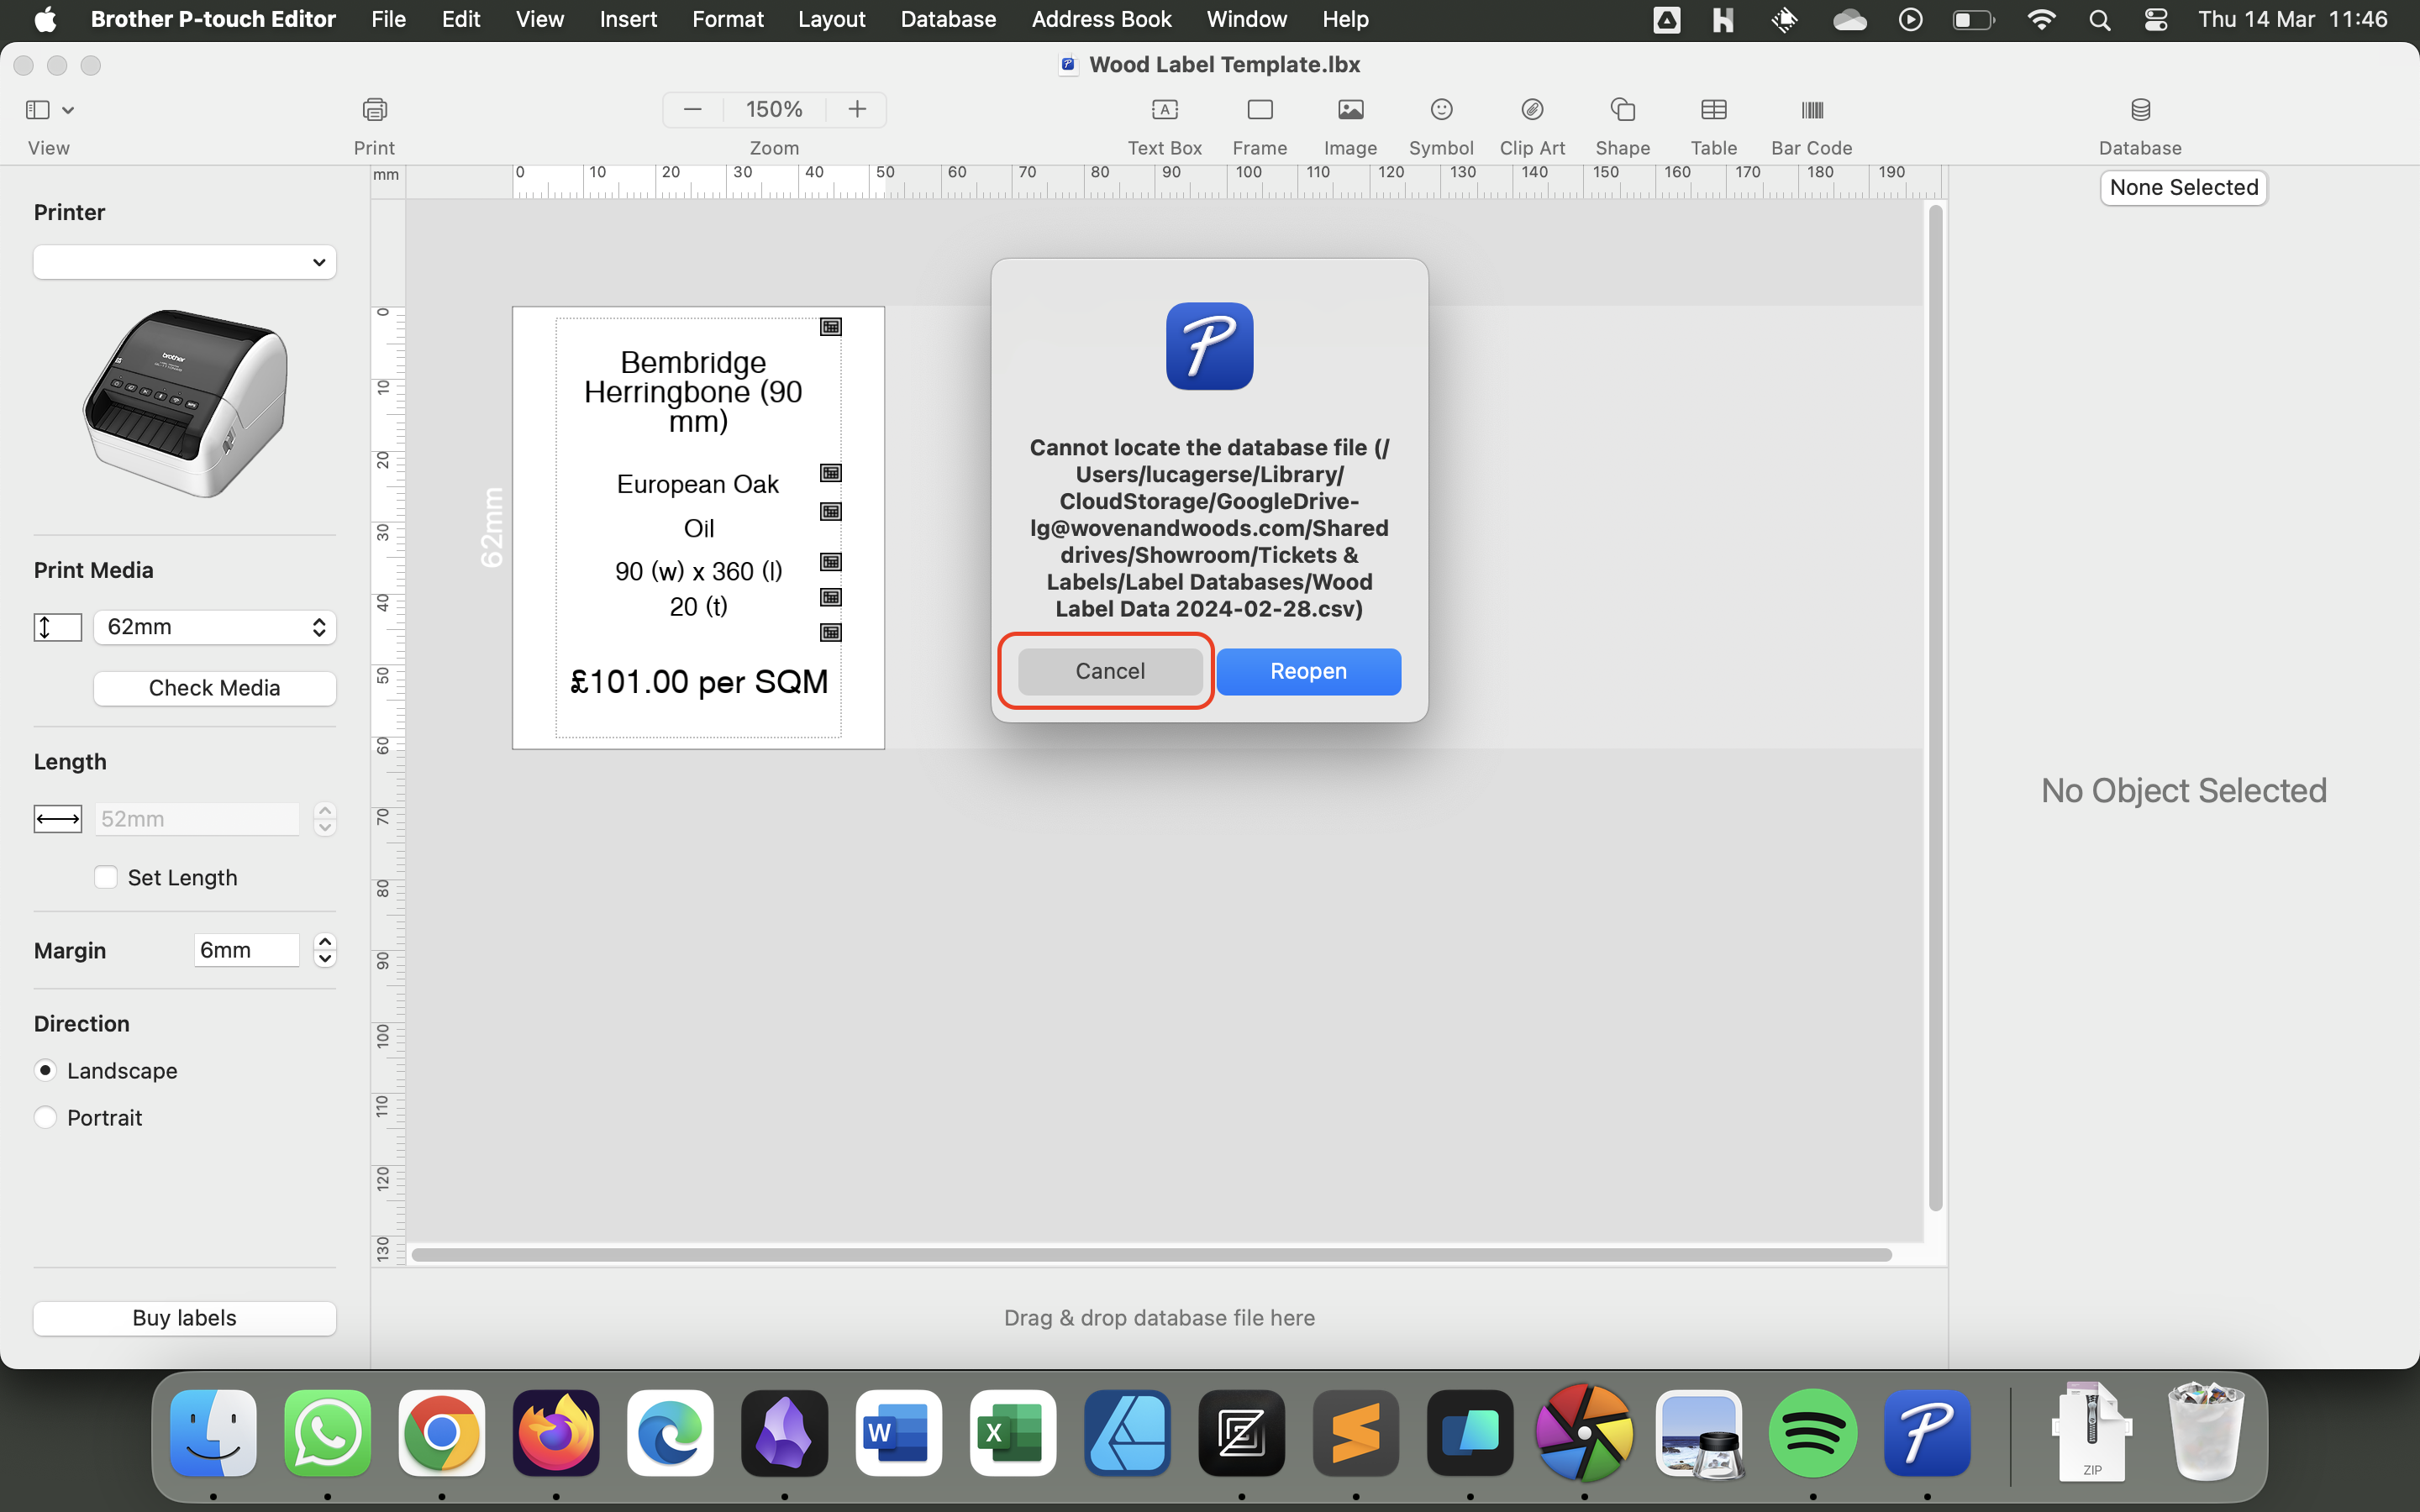The image size is (2420, 1512).
Task: Open the Printer selection dropdown
Action: (185, 262)
